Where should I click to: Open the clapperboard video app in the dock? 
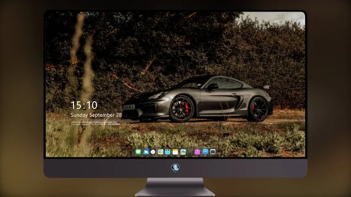click(x=168, y=152)
